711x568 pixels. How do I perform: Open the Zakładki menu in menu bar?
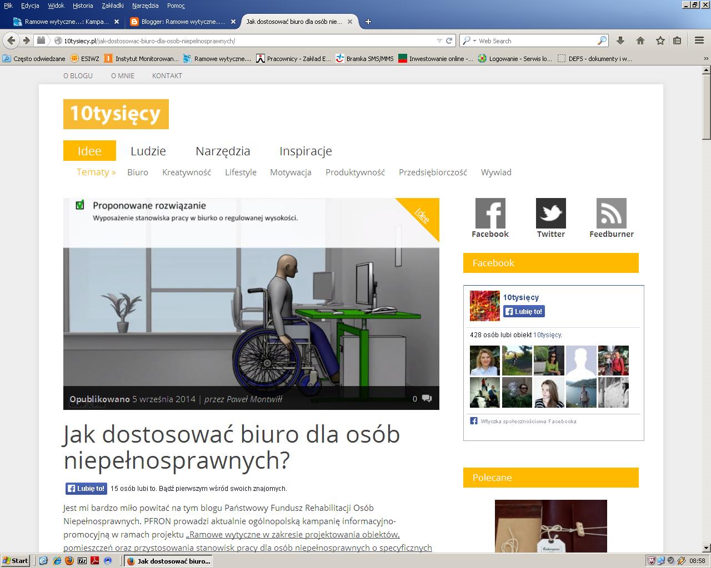pyautogui.click(x=113, y=6)
